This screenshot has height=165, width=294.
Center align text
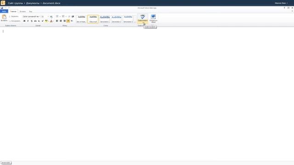pyautogui.click(x=61, y=21)
